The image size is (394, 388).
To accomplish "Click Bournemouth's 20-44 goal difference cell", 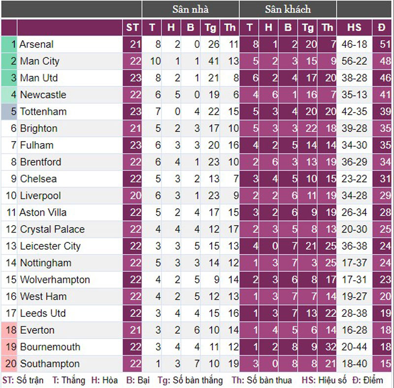I will click(354, 347).
